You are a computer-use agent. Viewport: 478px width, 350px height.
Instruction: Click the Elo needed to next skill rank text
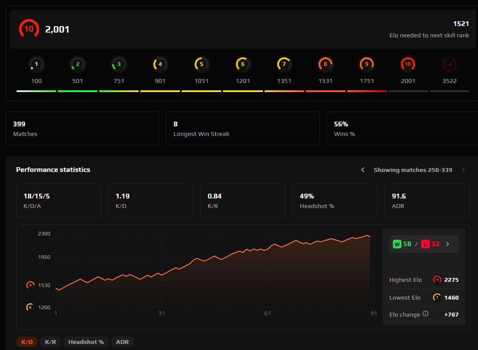click(x=429, y=35)
